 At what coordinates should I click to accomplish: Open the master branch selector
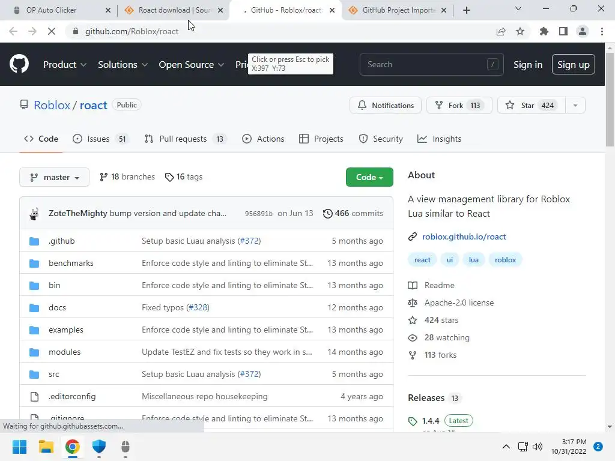[x=54, y=177]
